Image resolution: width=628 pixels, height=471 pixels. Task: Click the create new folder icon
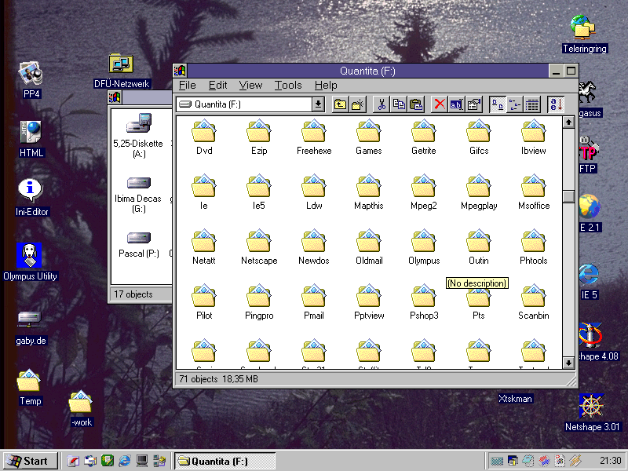(x=358, y=104)
